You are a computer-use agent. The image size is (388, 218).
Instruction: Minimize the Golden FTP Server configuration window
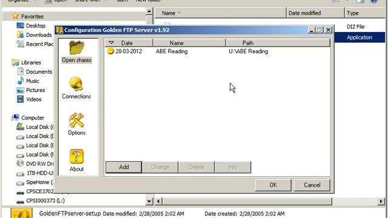click(311, 30)
